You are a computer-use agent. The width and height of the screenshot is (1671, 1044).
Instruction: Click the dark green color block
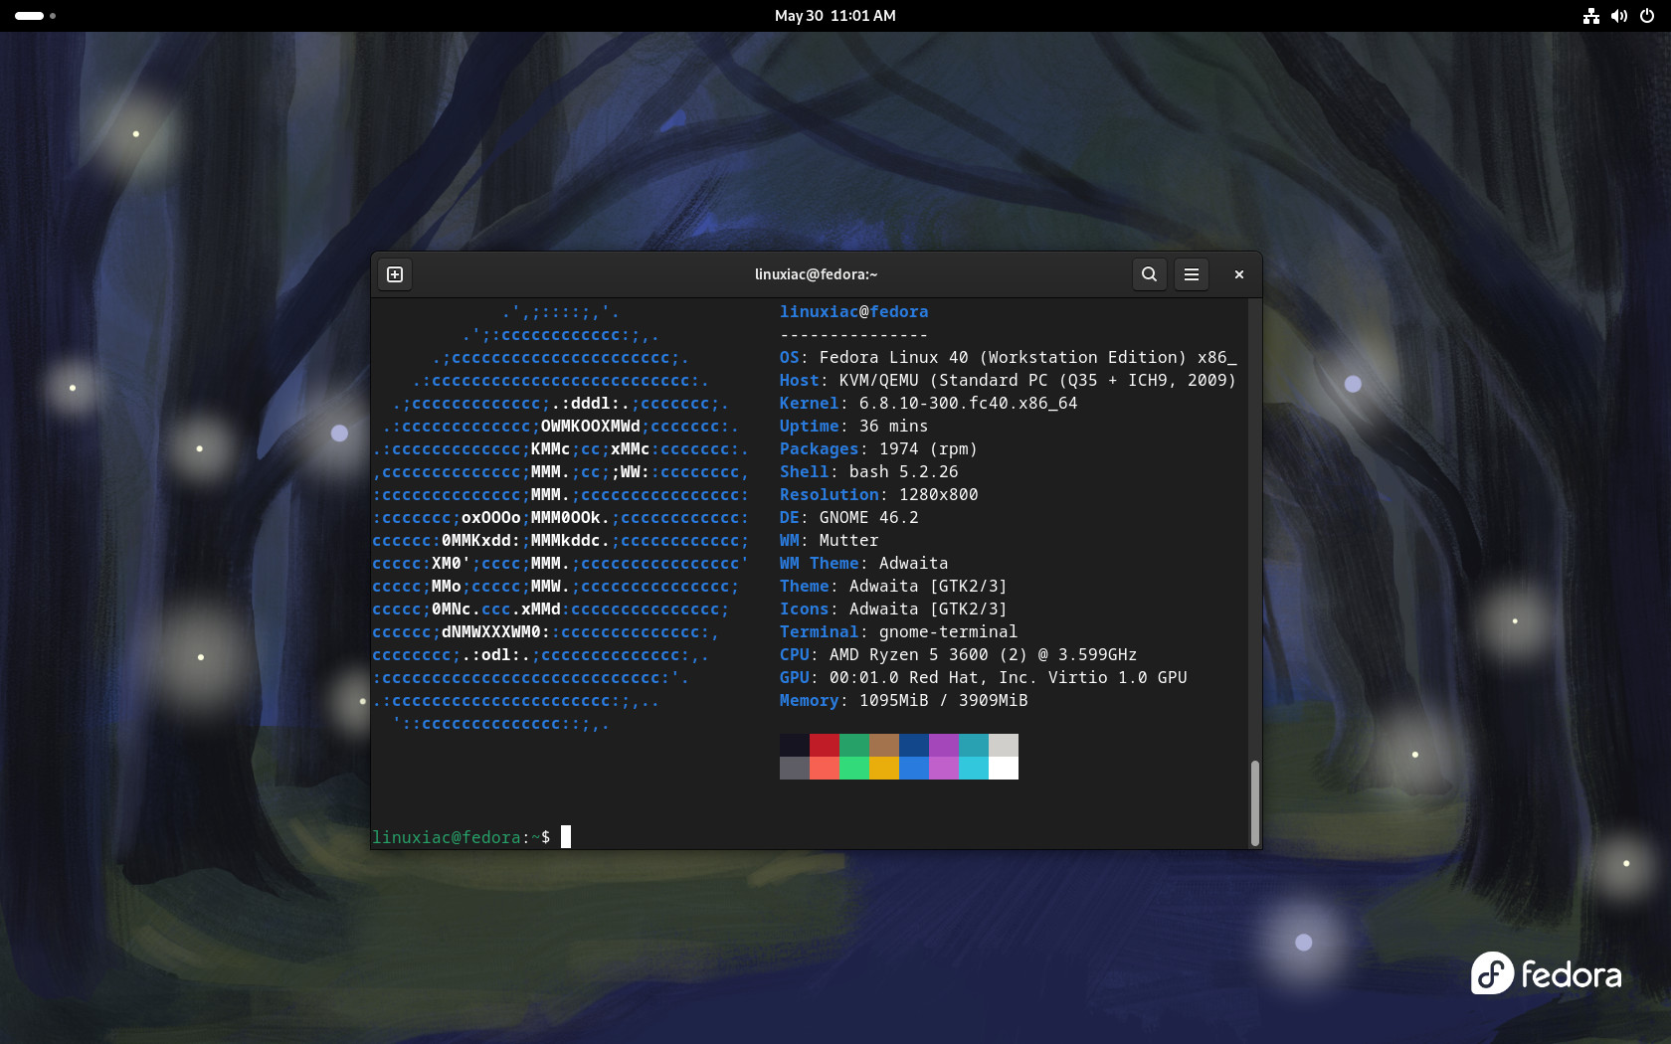point(854,745)
